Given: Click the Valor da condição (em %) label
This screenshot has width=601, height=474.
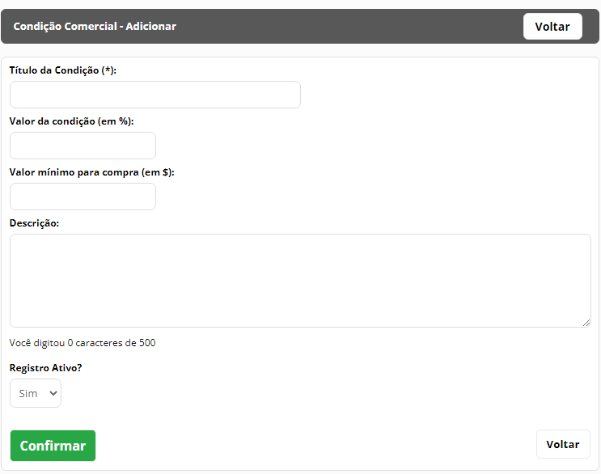Looking at the screenshot, I should [71, 121].
